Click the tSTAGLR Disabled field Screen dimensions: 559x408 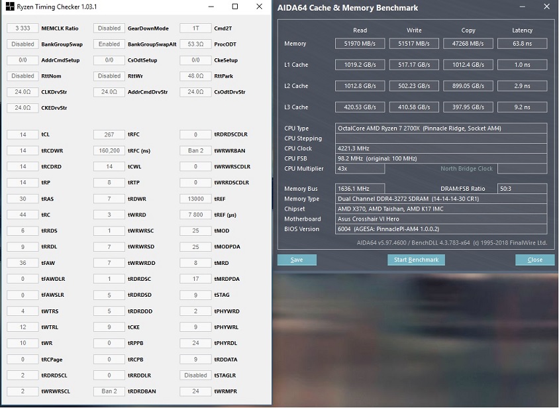click(x=195, y=375)
